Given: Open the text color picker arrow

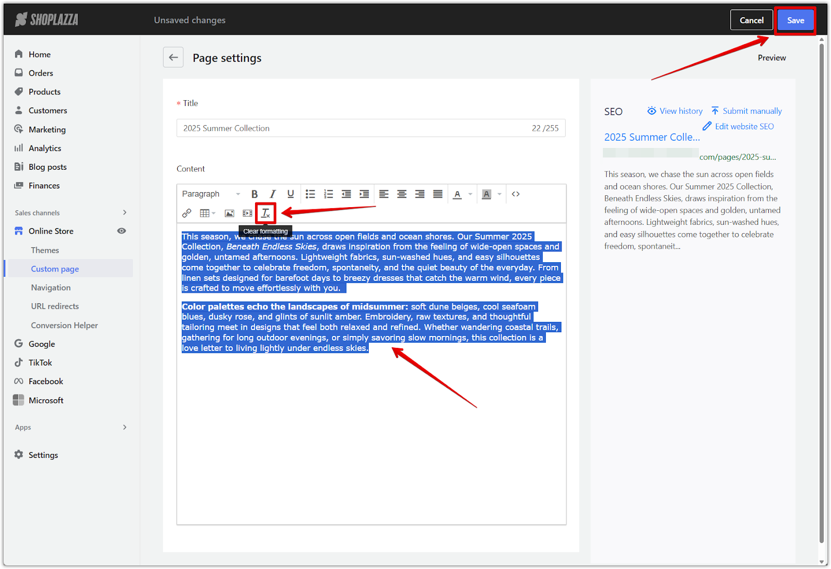Looking at the screenshot, I should coord(471,194).
